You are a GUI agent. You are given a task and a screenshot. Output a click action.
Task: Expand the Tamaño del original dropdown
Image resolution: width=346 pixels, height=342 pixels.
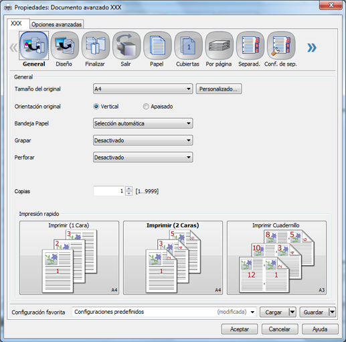[x=143, y=89]
